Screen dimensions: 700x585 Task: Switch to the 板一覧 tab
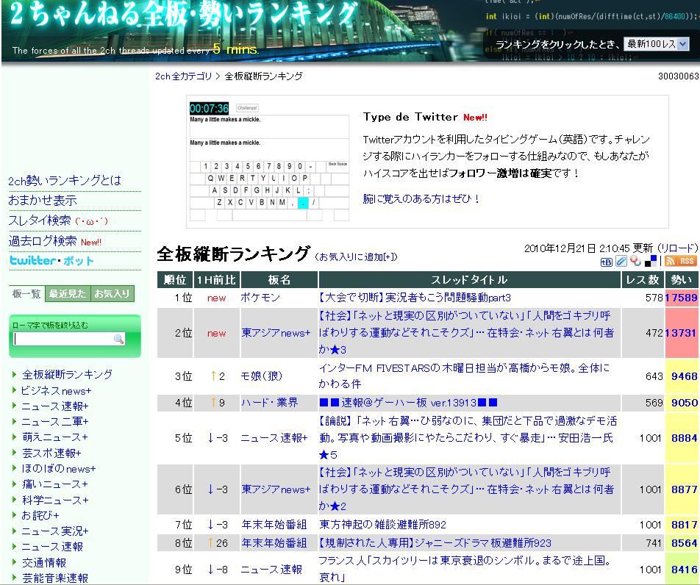[26, 294]
